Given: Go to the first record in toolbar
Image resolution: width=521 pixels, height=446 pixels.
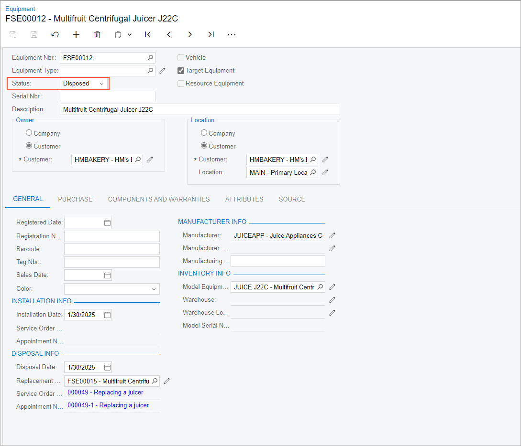Looking at the screenshot, I should [148, 34].
